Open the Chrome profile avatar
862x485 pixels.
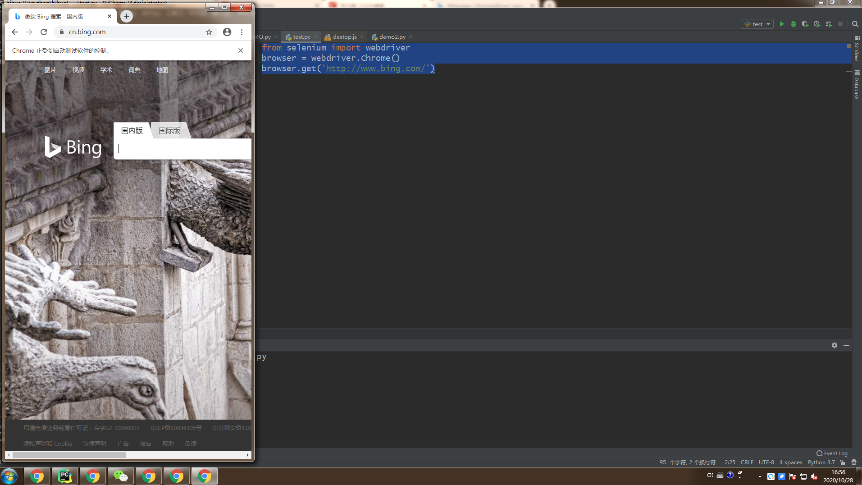227,32
